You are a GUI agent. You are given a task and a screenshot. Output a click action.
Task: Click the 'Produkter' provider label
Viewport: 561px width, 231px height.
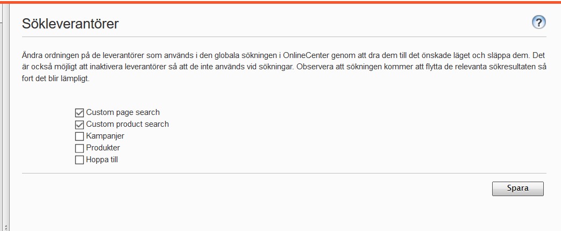[103, 148]
